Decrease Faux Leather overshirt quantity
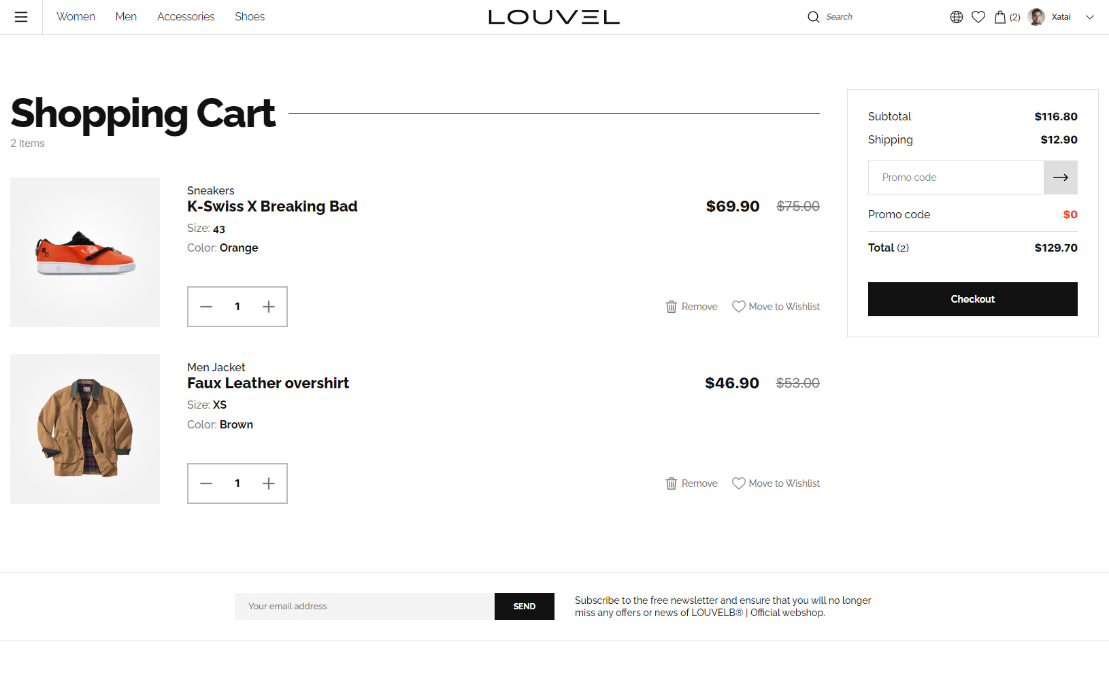 click(206, 483)
